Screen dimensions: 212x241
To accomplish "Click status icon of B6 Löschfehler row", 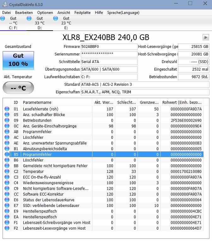I will [x=7, y=160].
